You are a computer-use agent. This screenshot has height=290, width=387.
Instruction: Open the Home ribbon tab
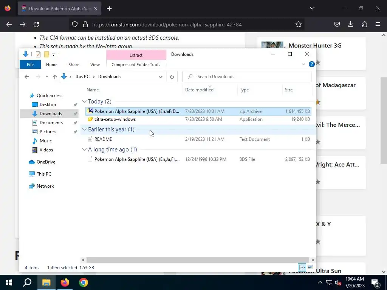pyautogui.click(x=51, y=64)
